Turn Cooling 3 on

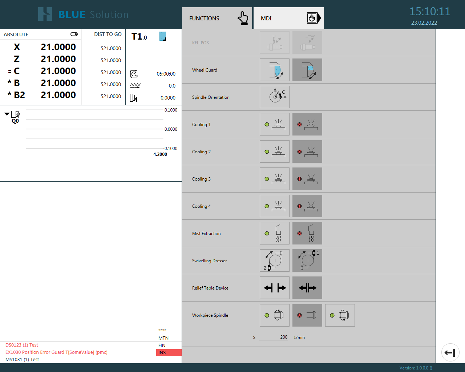pos(275,179)
